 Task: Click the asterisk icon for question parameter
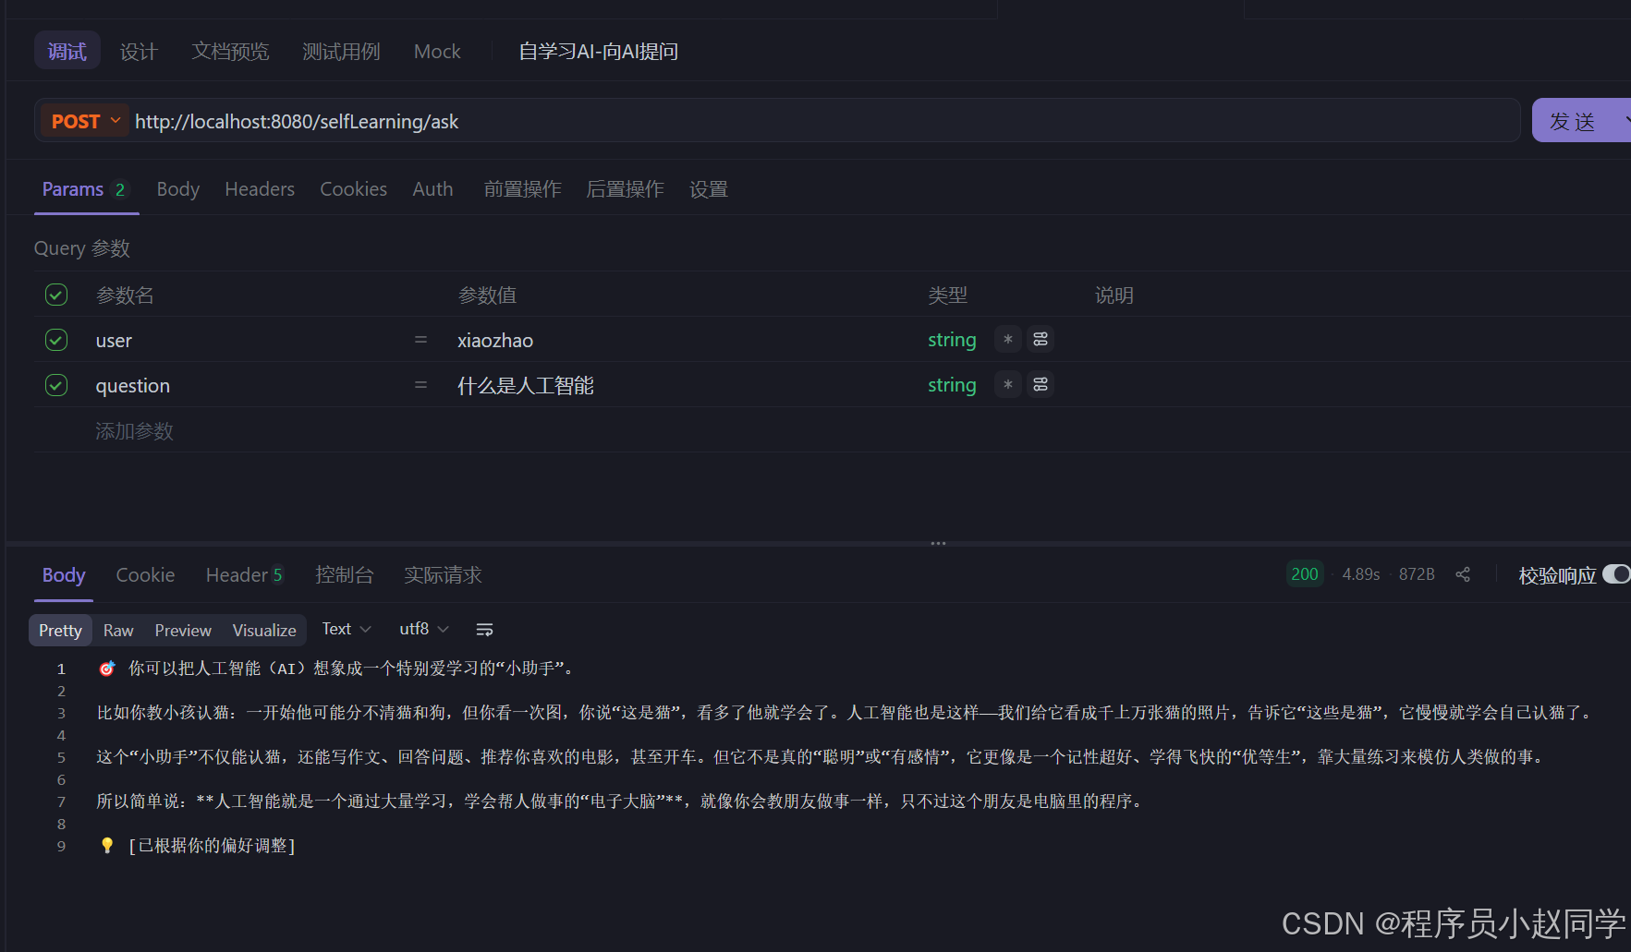[1006, 384]
